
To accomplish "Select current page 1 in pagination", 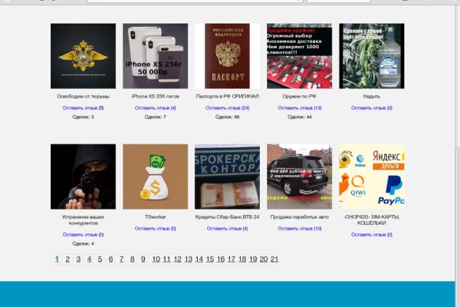I will pyautogui.click(x=57, y=259).
